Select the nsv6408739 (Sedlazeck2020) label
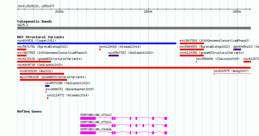The width and height of the screenshot is (259, 136). click(40, 65)
